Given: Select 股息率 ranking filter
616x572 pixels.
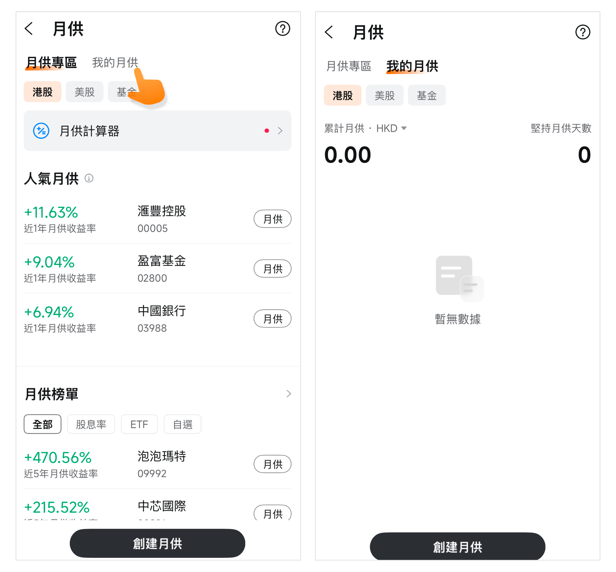Looking at the screenshot, I should [91, 424].
